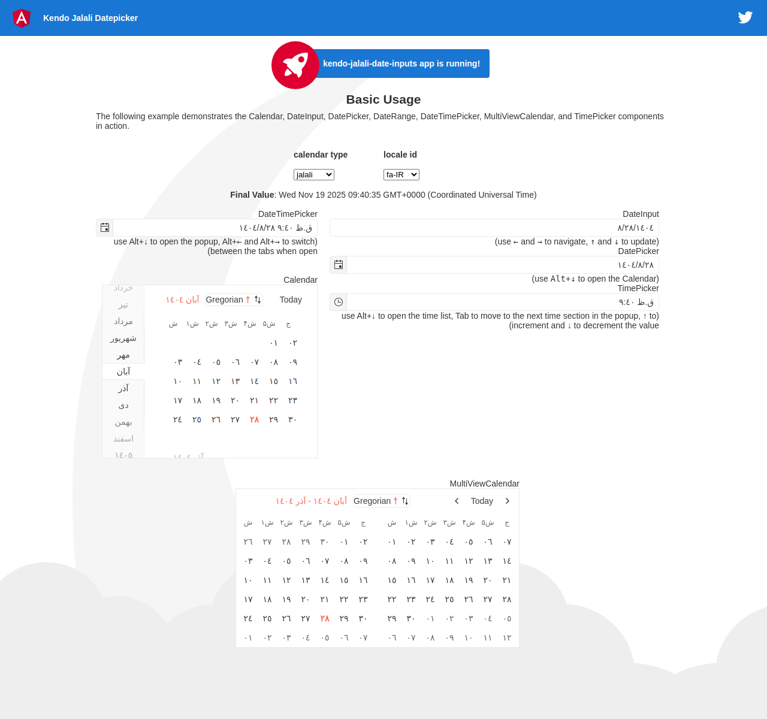Viewport: 767px width, 719px height.
Task: Click the MultiViewCalendar title آبان ١٤٠٤ - آذر ١٤٠٤
Action: point(311,501)
